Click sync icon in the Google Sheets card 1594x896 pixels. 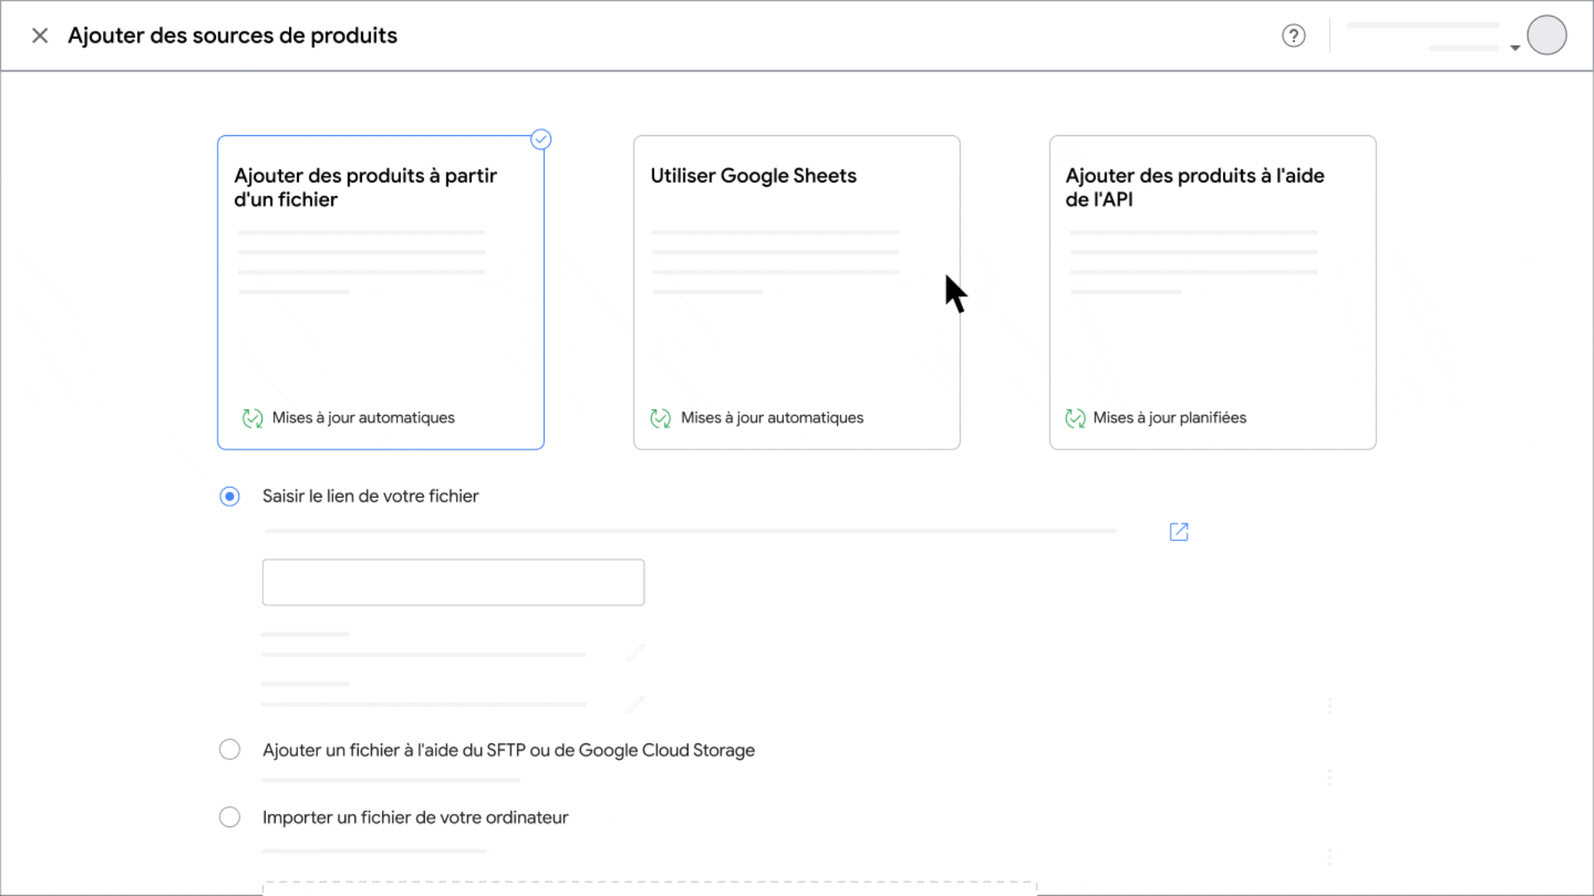(x=661, y=418)
